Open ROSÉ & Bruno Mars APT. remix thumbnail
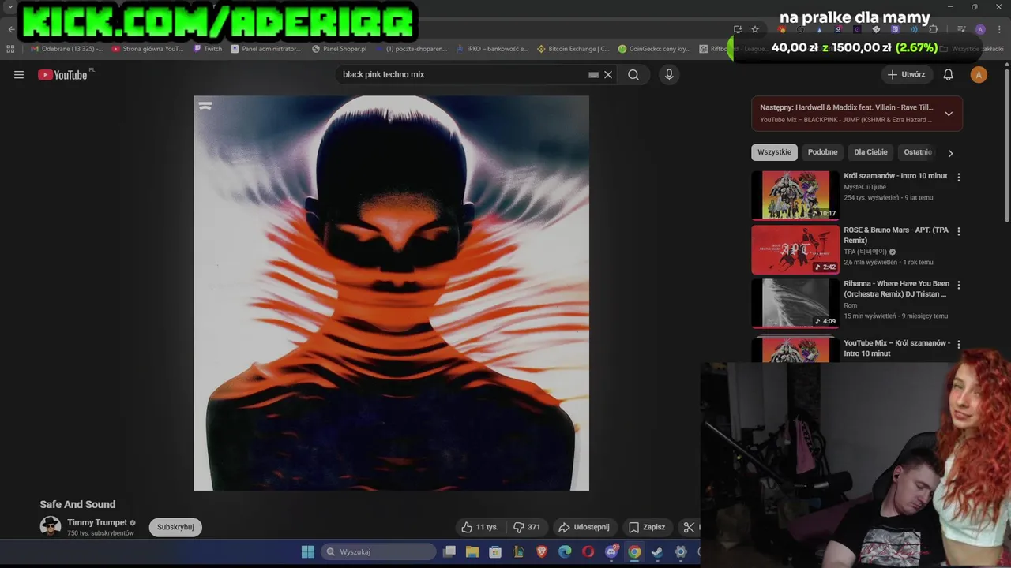This screenshot has width=1011, height=568. pyautogui.click(x=795, y=249)
